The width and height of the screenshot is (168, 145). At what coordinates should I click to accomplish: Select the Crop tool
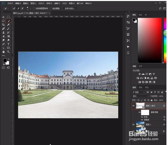pos(3,25)
